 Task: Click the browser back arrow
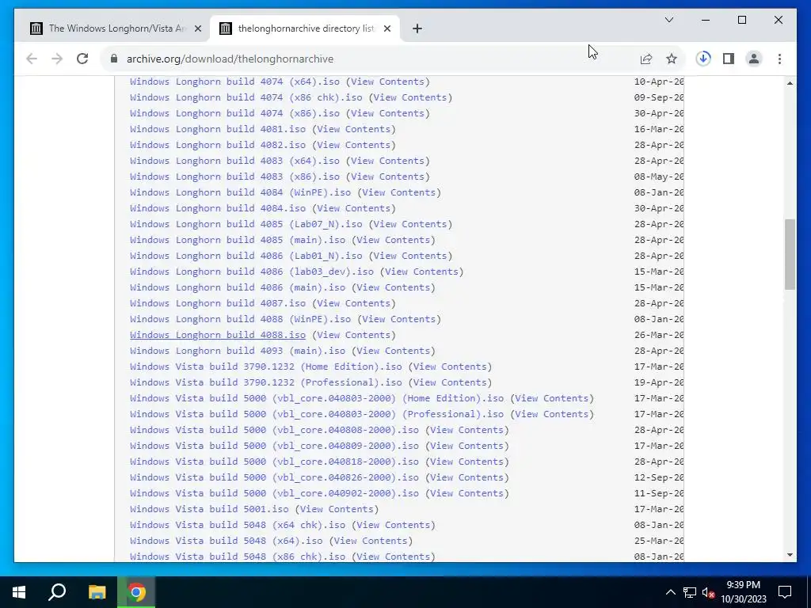(x=32, y=59)
